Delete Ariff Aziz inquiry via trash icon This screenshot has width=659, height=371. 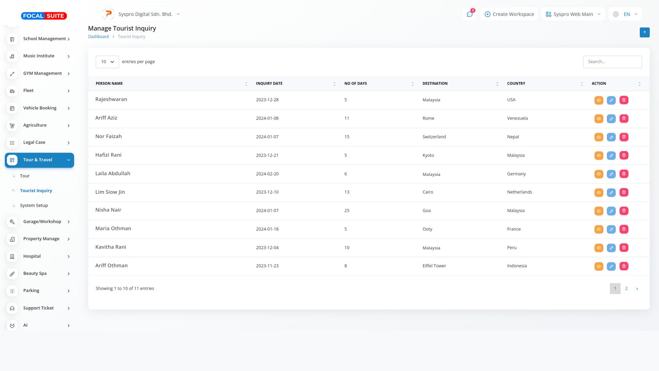[624, 119]
